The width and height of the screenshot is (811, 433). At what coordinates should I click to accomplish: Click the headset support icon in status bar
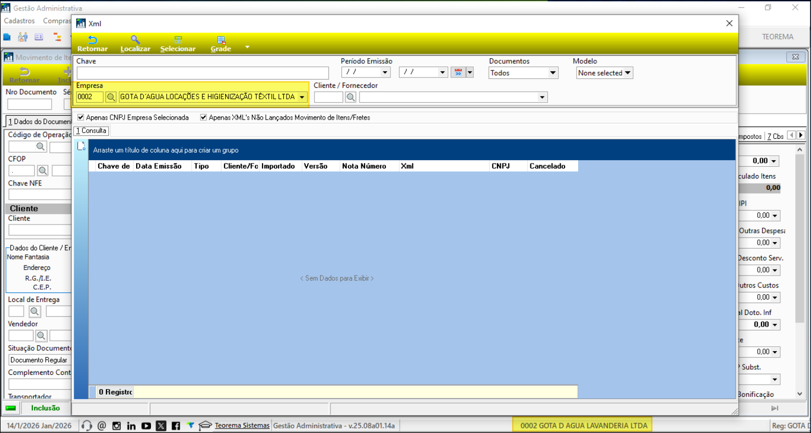(86, 425)
